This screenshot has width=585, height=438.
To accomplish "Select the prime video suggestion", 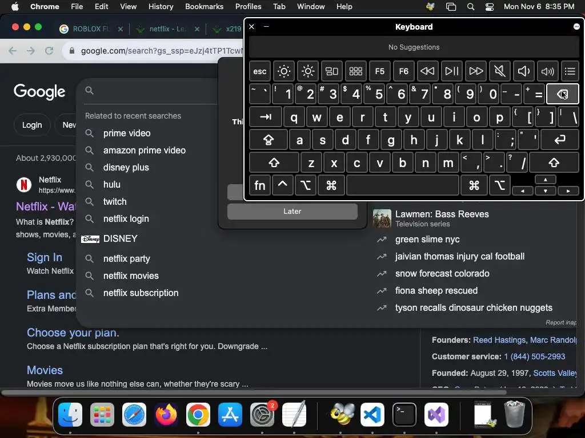I will 127,133.
